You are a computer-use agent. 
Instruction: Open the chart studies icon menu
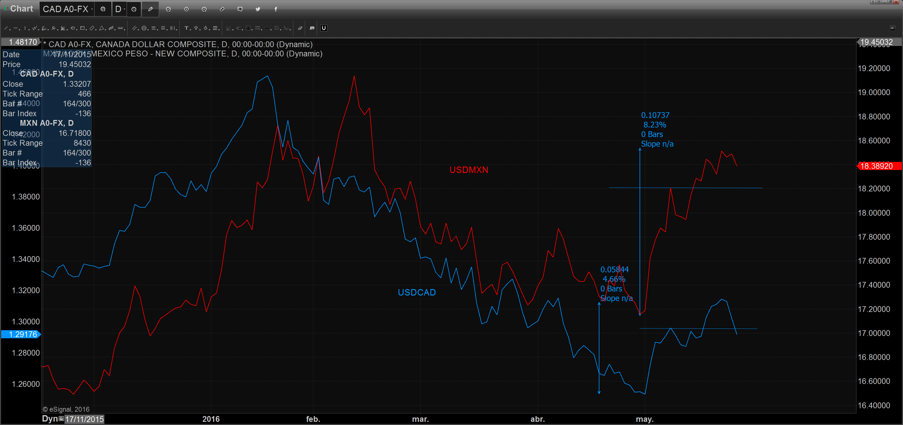point(168,9)
